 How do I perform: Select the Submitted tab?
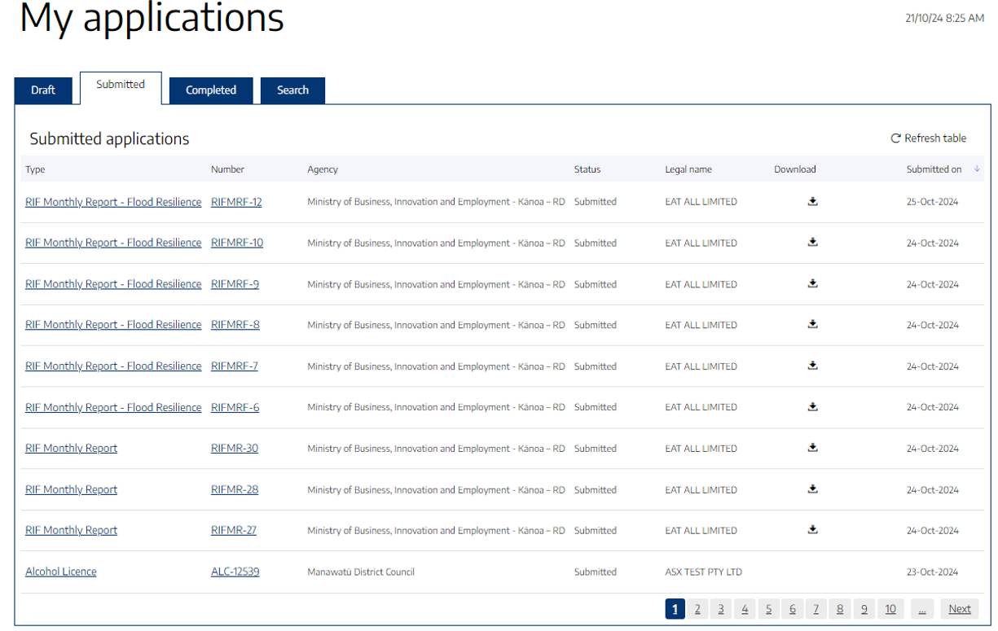[x=121, y=84]
